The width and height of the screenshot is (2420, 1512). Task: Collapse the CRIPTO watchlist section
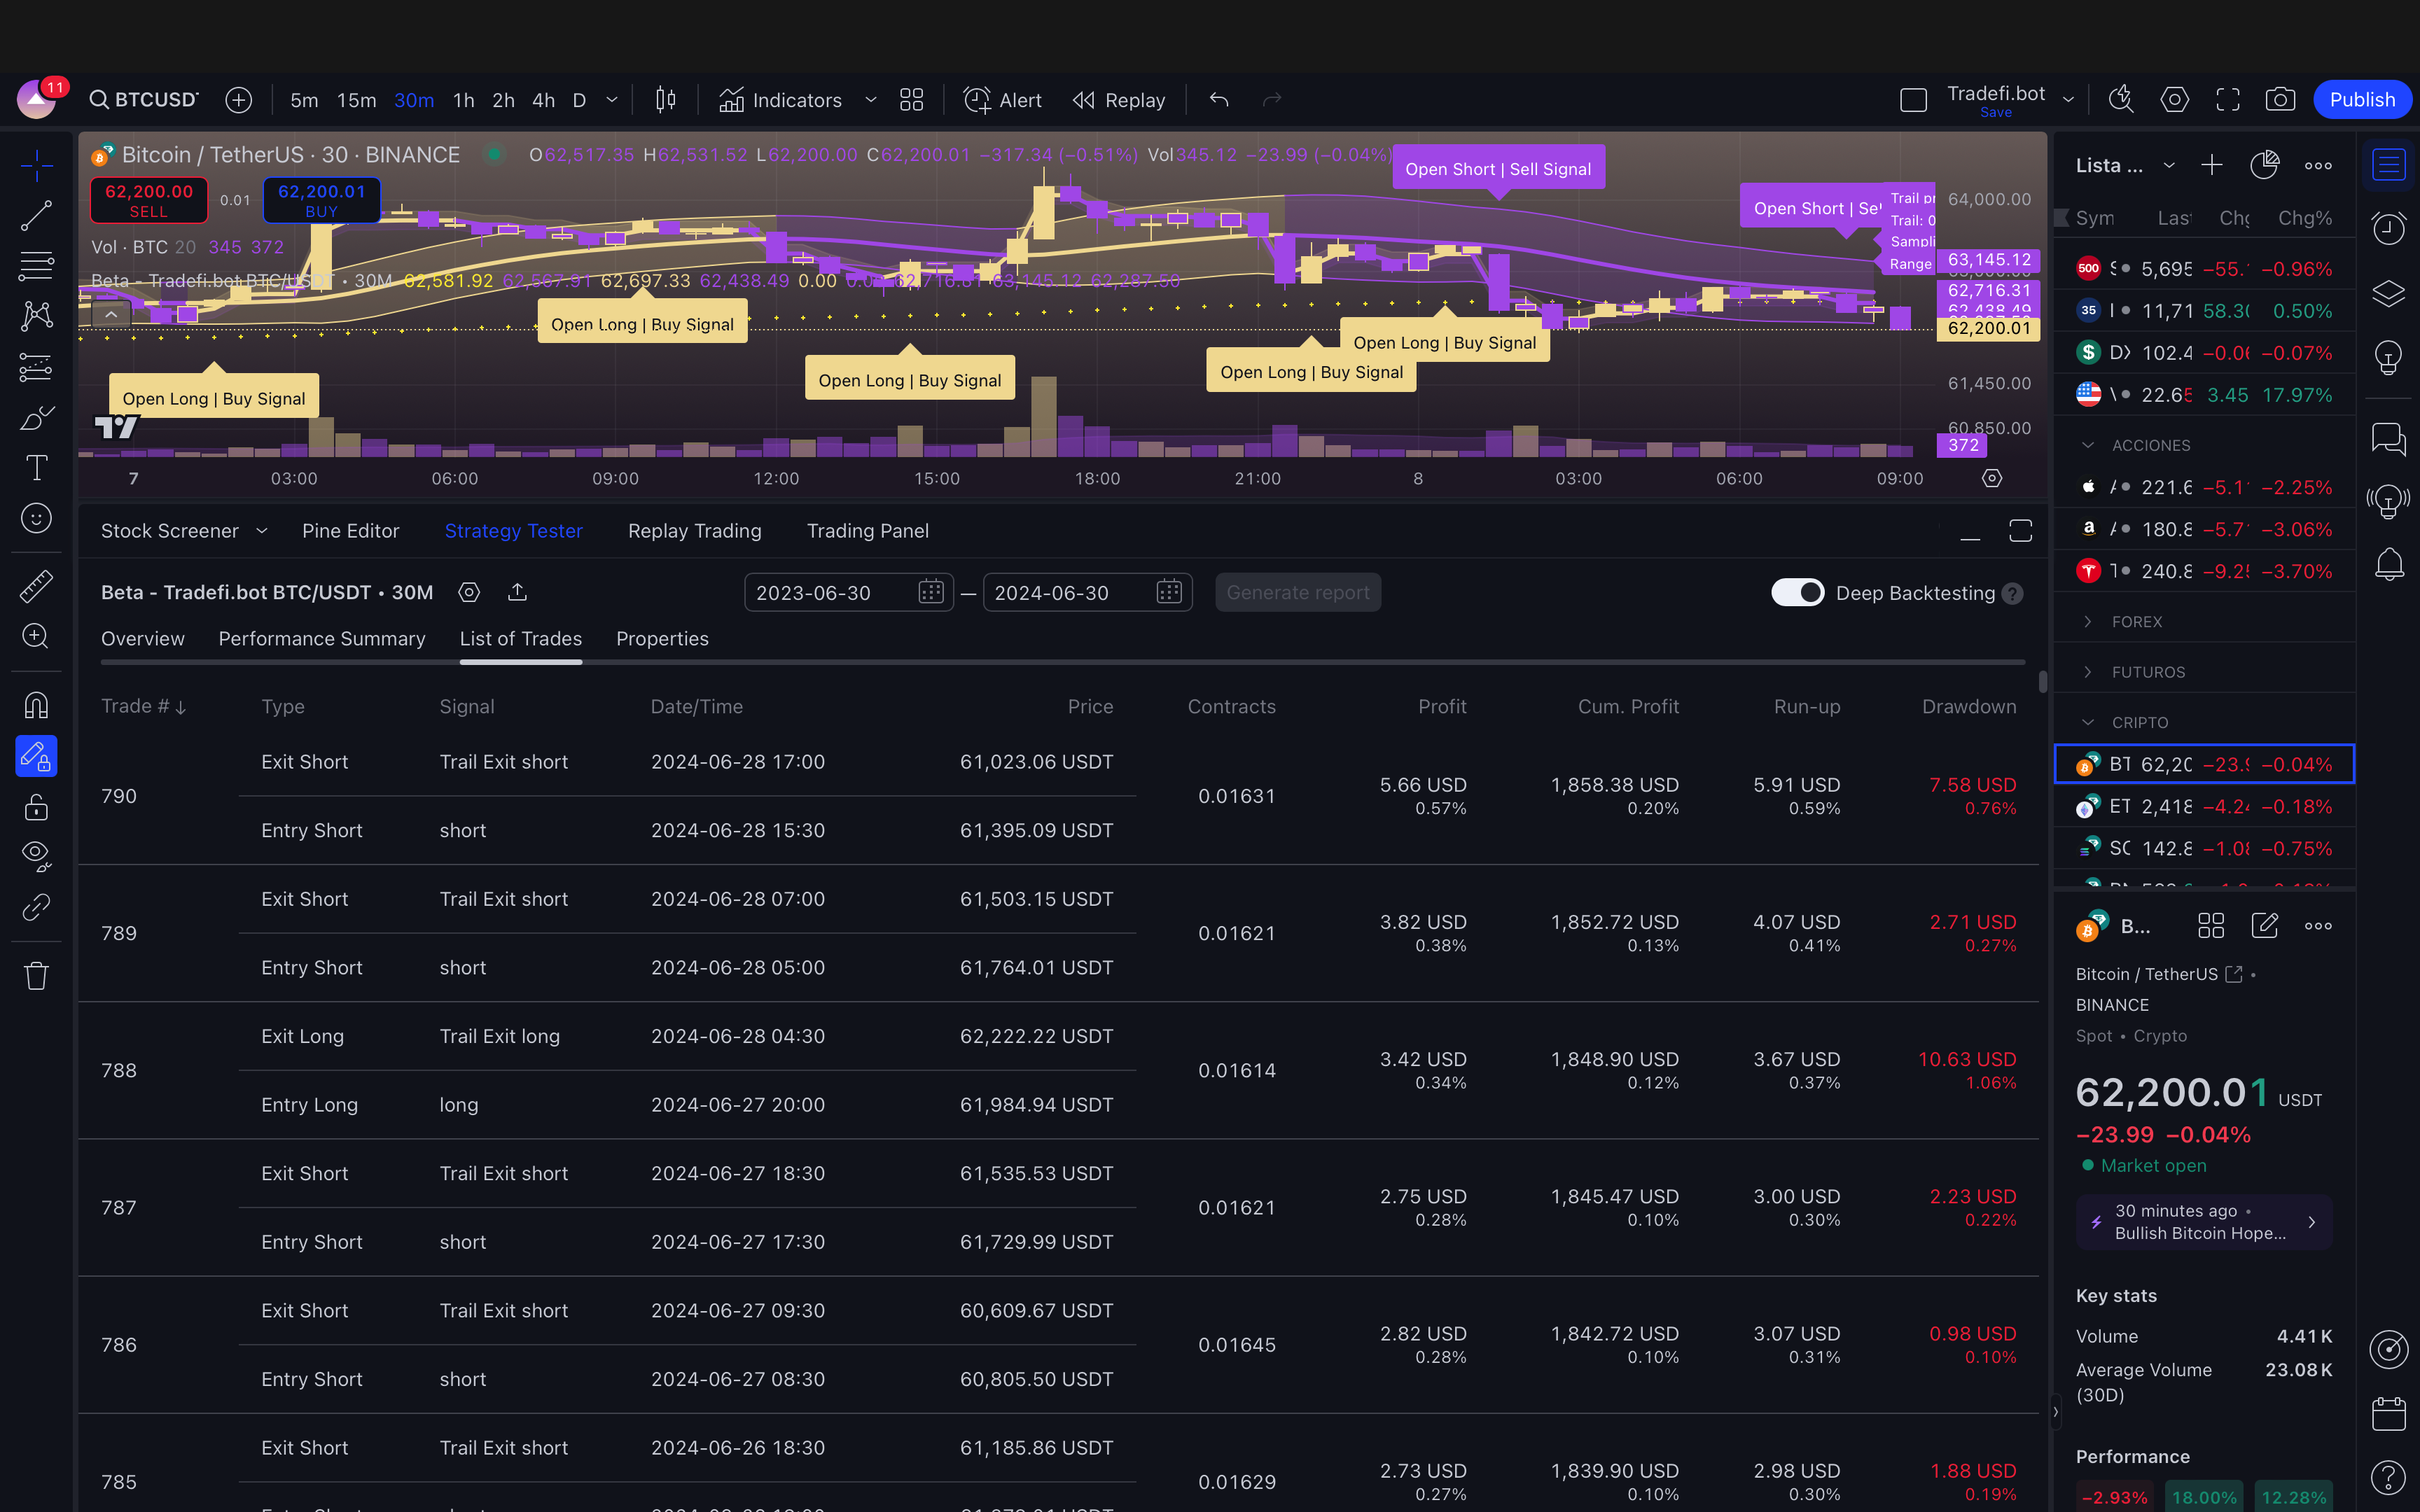[2088, 722]
